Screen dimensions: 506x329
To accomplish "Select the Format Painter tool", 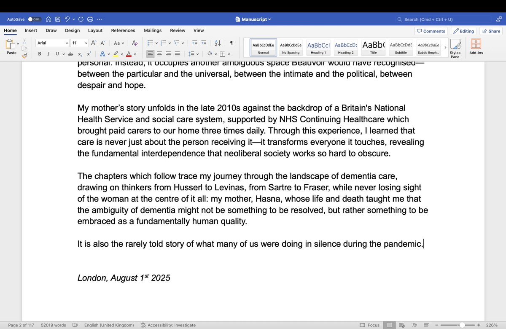I will point(24,55).
